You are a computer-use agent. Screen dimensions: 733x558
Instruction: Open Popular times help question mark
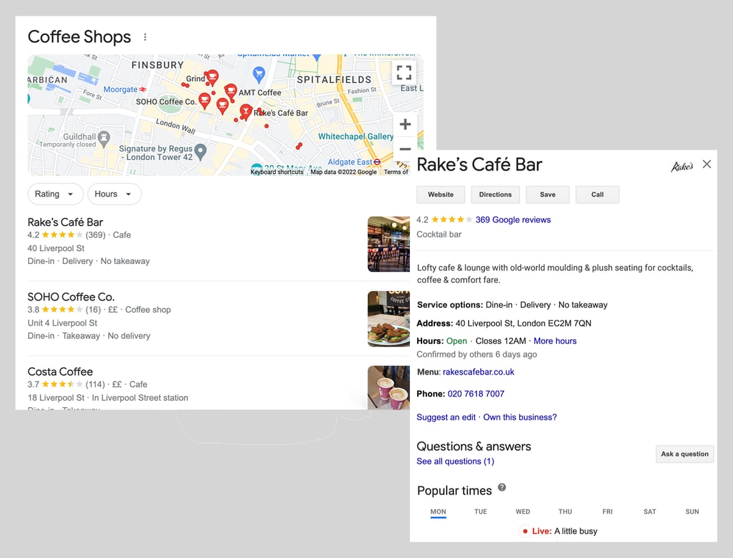point(502,487)
